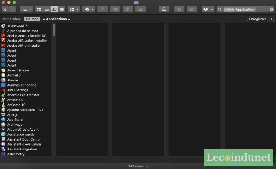Click the Trash toolbar icon

[128, 9]
